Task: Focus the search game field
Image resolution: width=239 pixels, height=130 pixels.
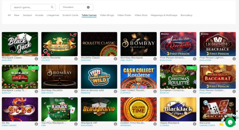Action: click(x=33, y=7)
